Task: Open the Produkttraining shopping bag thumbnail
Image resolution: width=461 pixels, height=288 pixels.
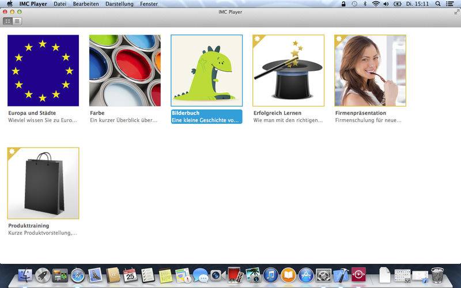Action: (x=43, y=183)
